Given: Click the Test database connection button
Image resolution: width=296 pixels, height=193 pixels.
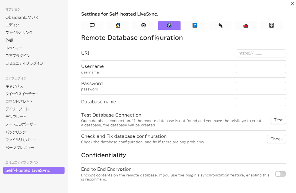Looking at the screenshot, I should point(278,120).
